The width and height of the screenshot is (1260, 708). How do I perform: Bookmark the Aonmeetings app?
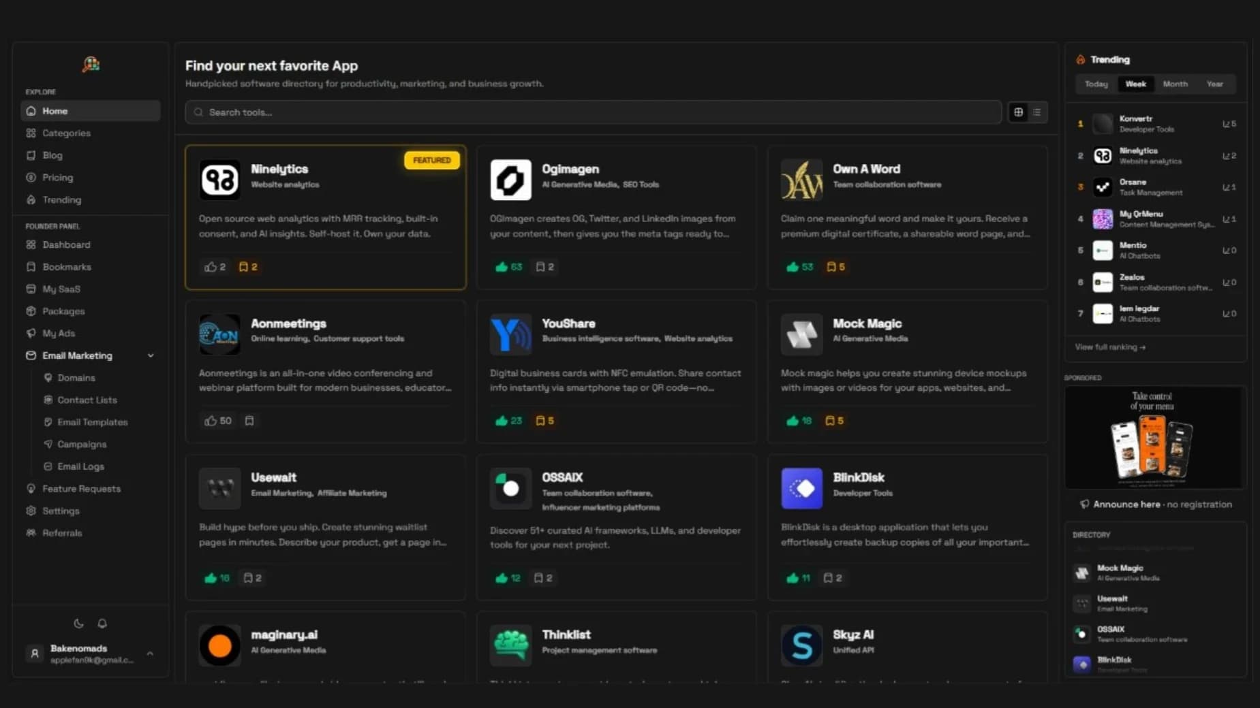point(249,421)
